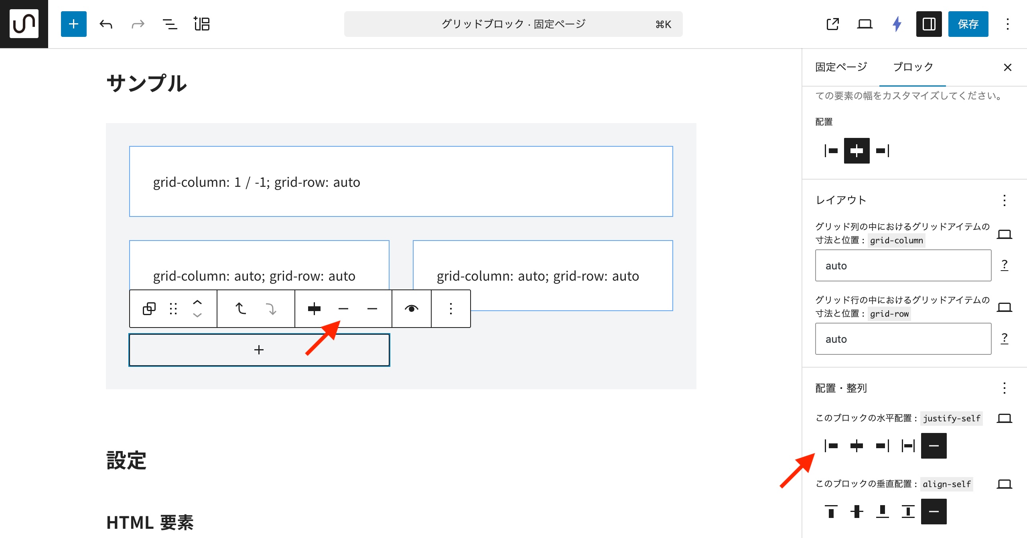Open block toolbar options three-dot menu
This screenshot has height=538, width=1027.
(451, 309)
